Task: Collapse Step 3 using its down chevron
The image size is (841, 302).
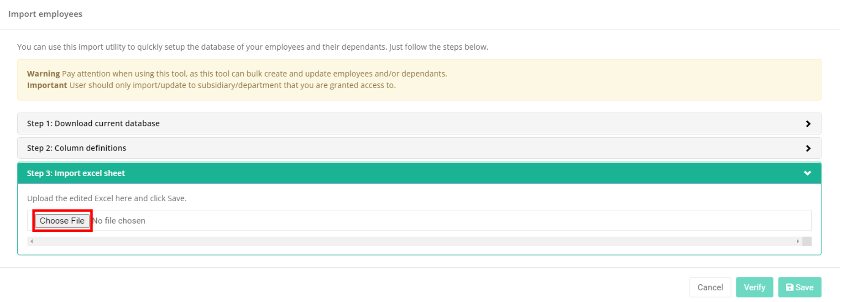Action: [807, 173]
